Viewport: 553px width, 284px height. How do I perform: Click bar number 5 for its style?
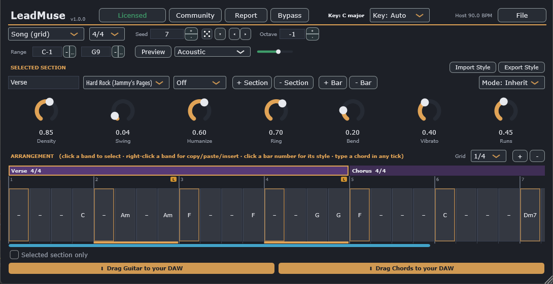tap(352, 180)
